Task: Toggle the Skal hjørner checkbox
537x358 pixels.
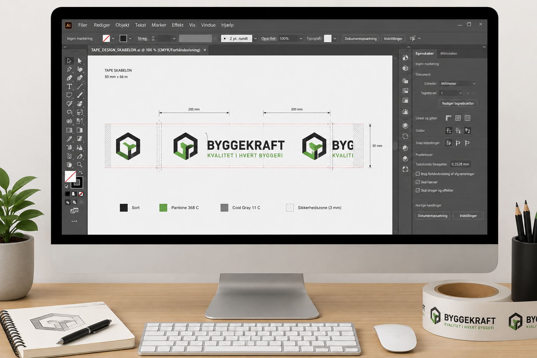Action: pyautogui.click(x=417, y=182)
